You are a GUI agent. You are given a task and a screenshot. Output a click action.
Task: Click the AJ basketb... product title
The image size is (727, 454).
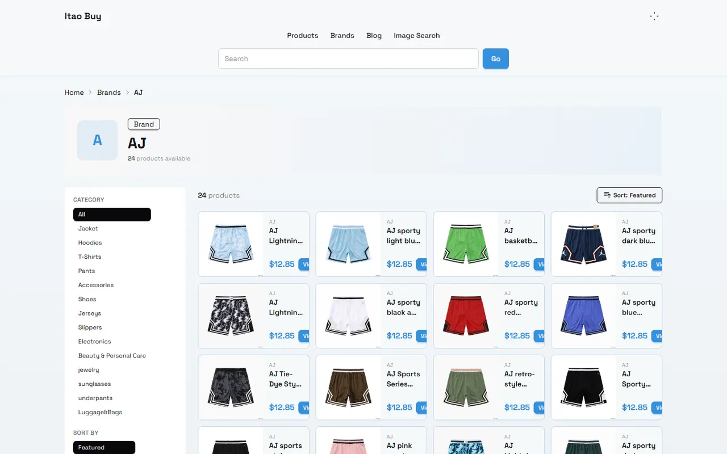(521, 236)
